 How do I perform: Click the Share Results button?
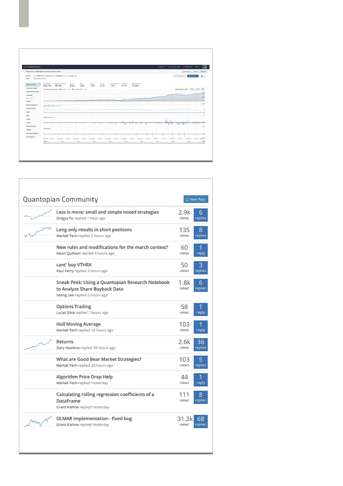[193, 76]
